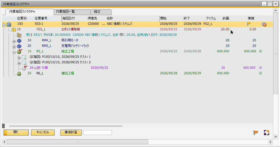
Task: Click the 終了 column header
Action: point(187,18)
